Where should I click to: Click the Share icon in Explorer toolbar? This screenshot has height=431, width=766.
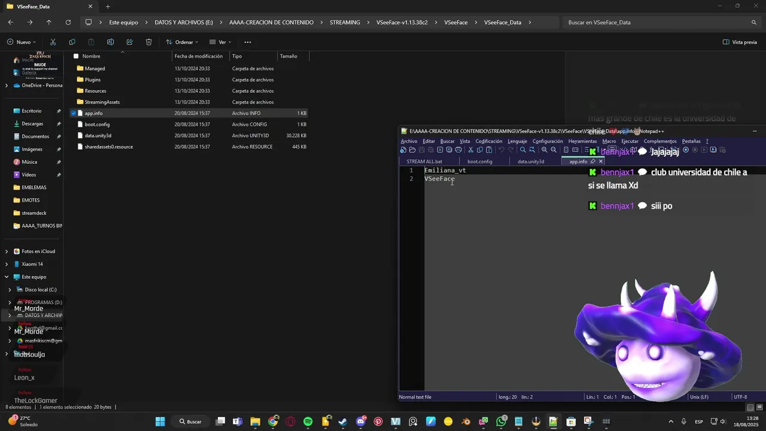pyautogui.click(x=129, y=42)
